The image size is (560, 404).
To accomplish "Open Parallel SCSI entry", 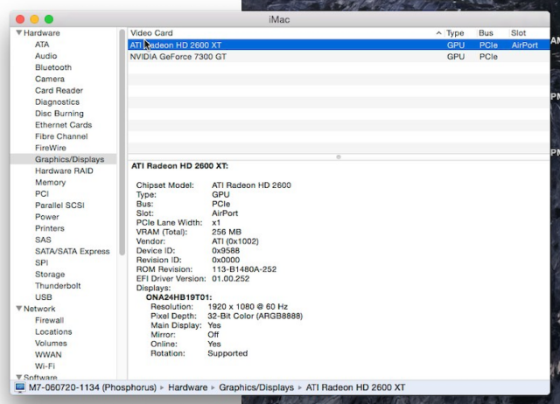I will 59,205.
